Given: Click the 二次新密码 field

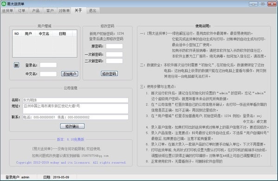Looking at the screenshot, I should (x=114, y=61).
